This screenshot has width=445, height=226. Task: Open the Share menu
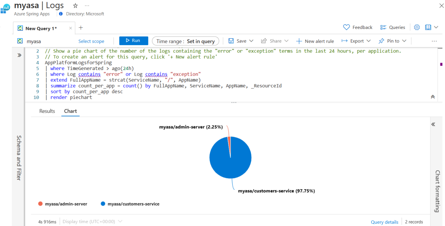coord(274,41)
